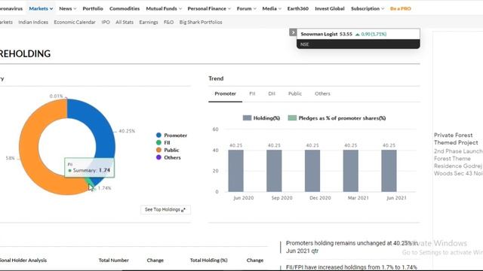Switch to Others trend tab

point(322,93)
